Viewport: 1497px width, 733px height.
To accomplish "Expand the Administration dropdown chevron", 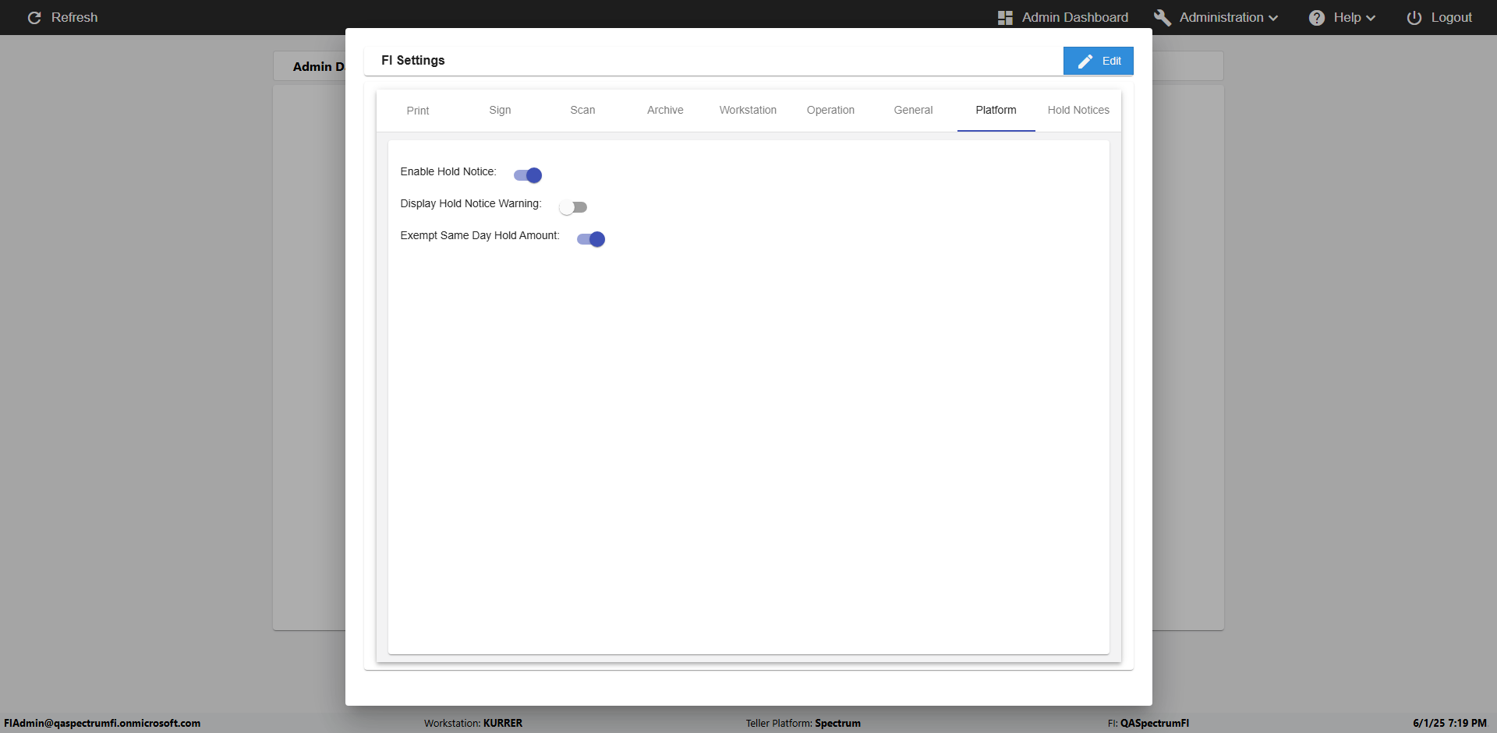I will (1273, 18).
